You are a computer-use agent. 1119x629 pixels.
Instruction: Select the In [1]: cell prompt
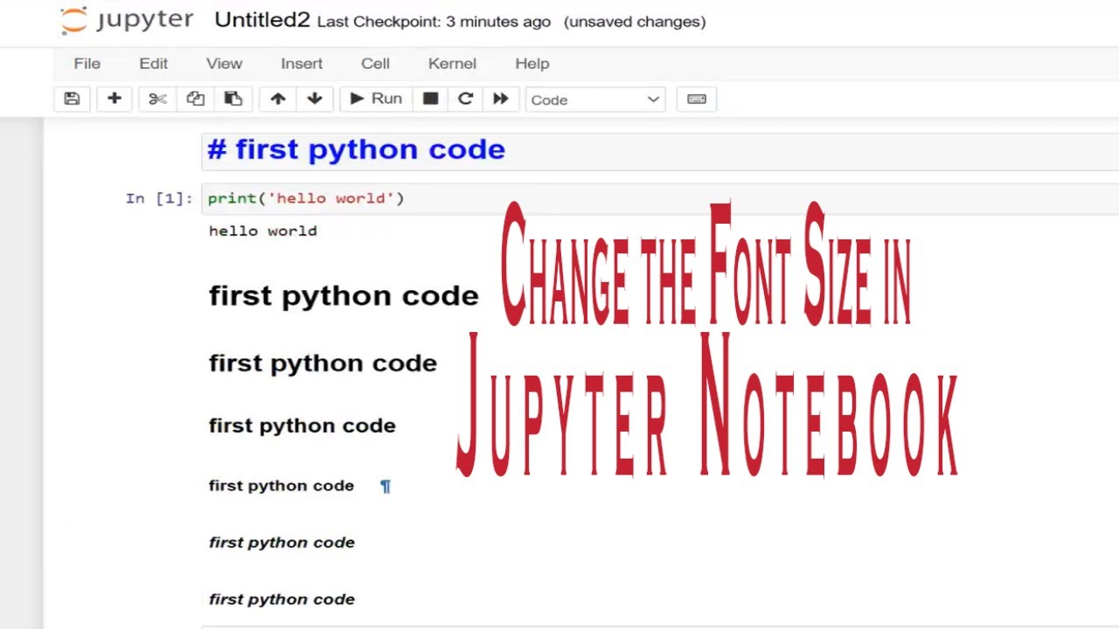coord(159,198)
